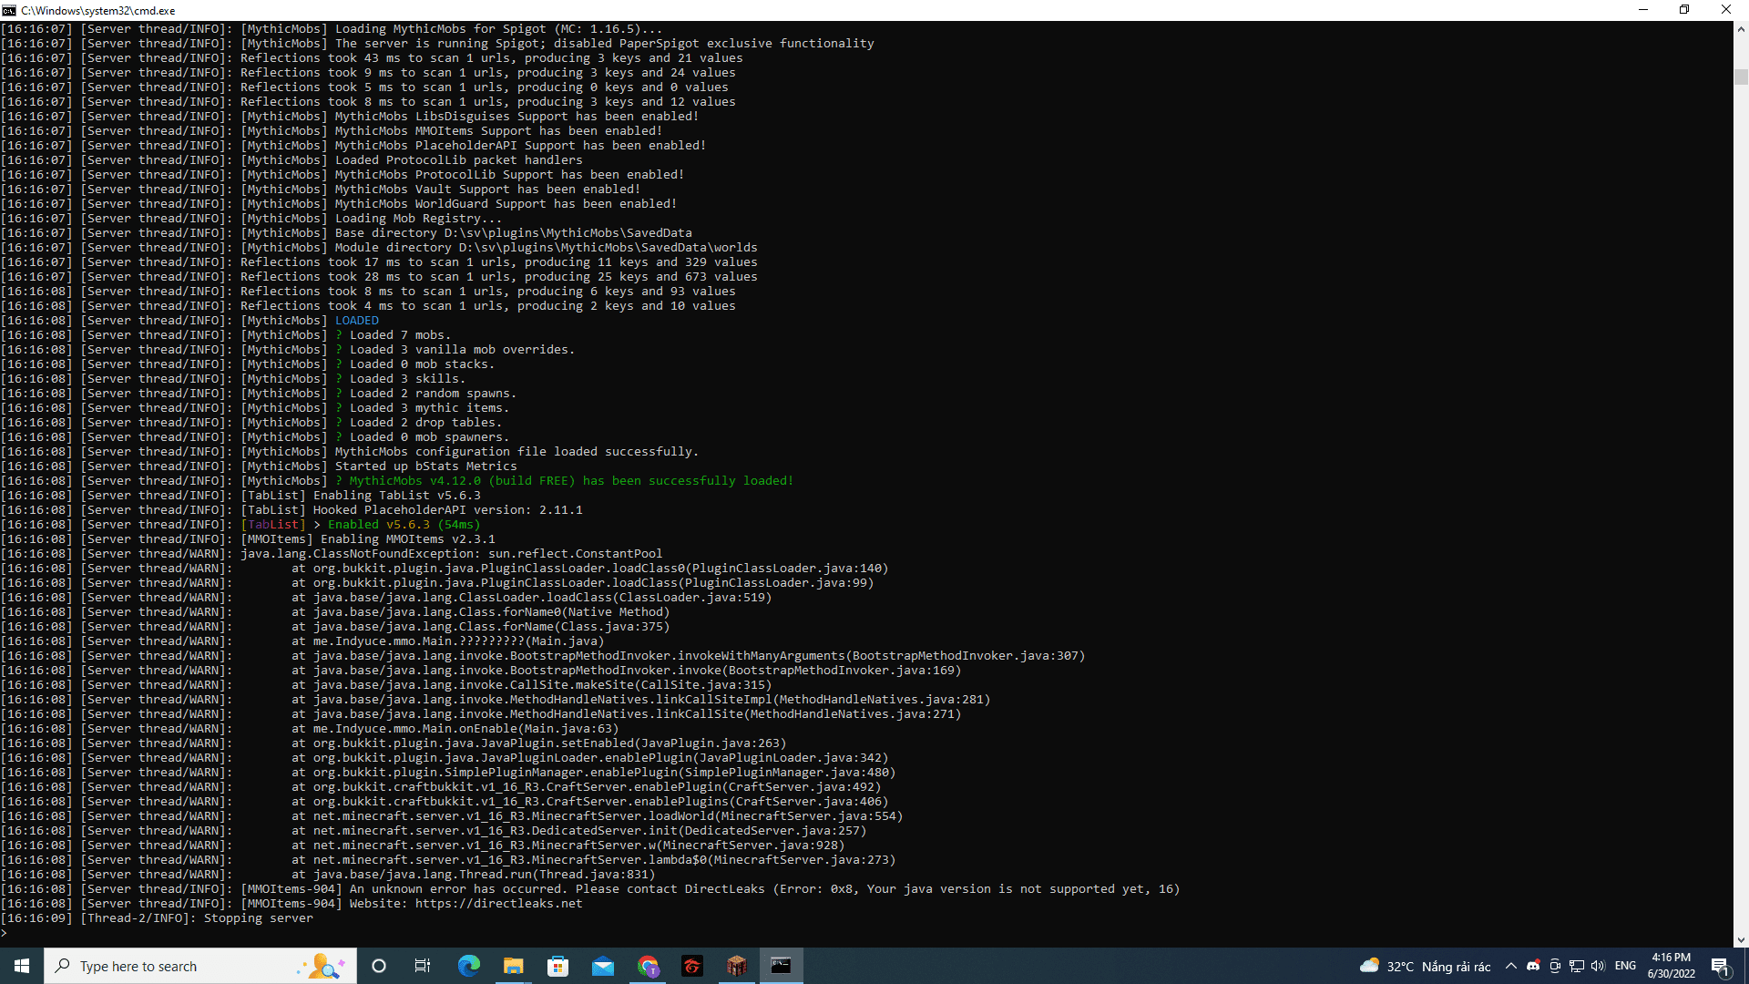Click the Discord tray icon
This screenshot has height=984, width=1749.
[x=1533, y=966]
